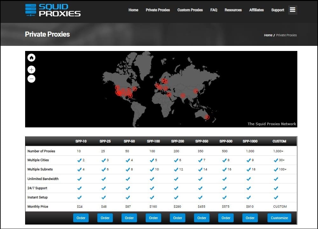Viewport: 318px width, 229px height.
Task: Order the SPP-500 plan
Action: coord(226,218)
